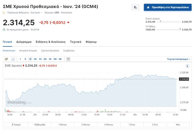Select the 1D chart interval
The height and width of the screenshot is (133, 195).
(50, 59)
